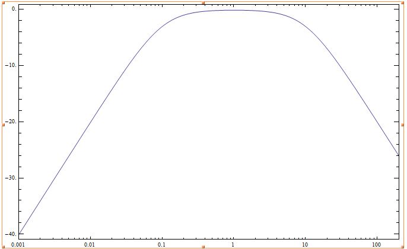Click the y-axis tick label -20.

(11, 122)
